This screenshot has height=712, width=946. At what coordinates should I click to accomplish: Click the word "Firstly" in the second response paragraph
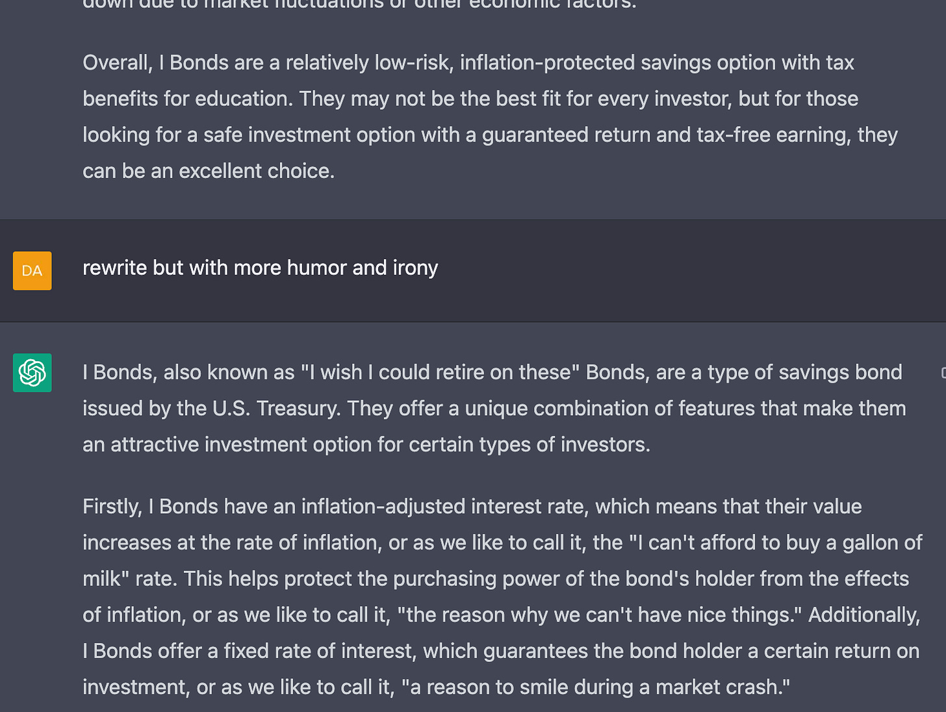pos(112,507)
